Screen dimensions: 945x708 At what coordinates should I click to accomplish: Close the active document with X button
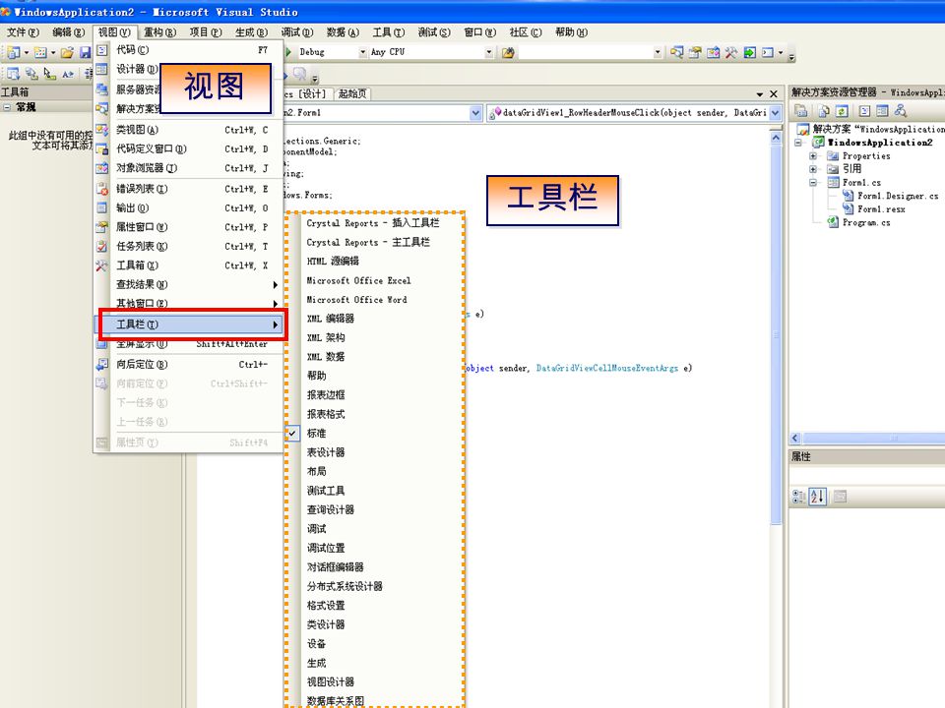774,94
